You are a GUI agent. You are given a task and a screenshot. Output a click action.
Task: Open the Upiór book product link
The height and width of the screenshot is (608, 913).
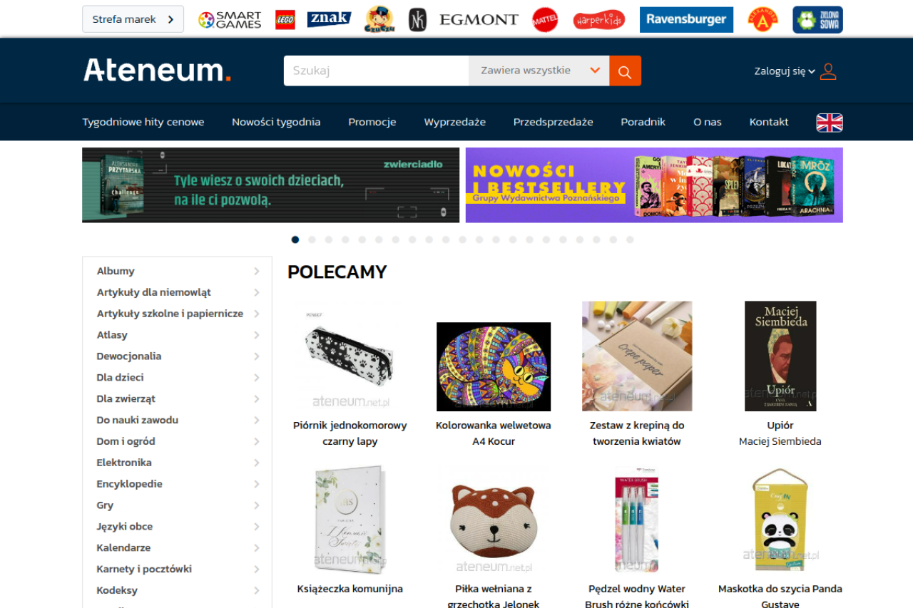click(780, 426)
